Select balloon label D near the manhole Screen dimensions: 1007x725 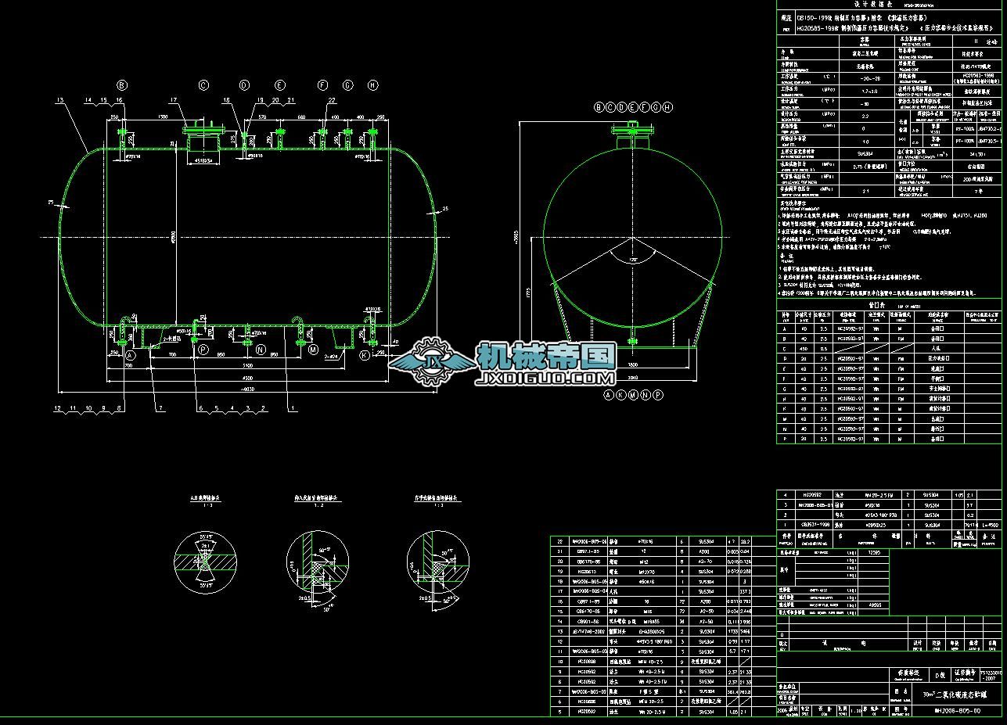pos(243,84)
